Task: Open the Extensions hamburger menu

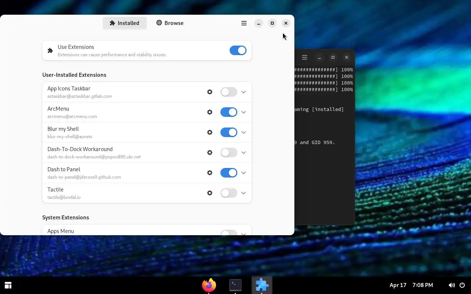Action: (x=244, y=23)
